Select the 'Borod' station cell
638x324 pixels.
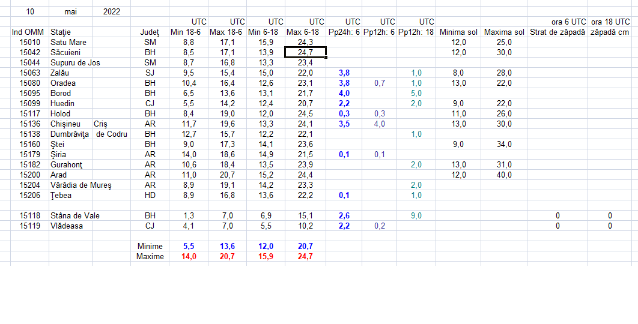[x=70, y=93]
